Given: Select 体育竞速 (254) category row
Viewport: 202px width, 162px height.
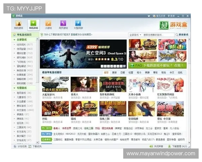Looking at the screenshot, I should click(x=25, y=75).
